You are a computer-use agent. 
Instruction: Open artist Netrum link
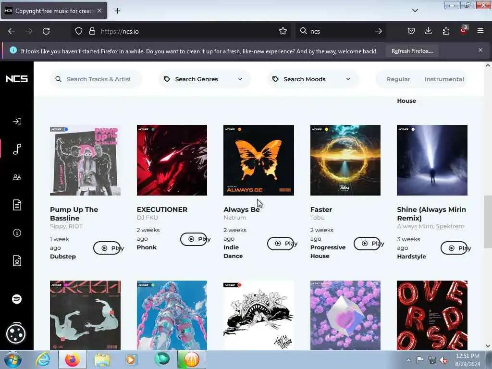(234, 218)
